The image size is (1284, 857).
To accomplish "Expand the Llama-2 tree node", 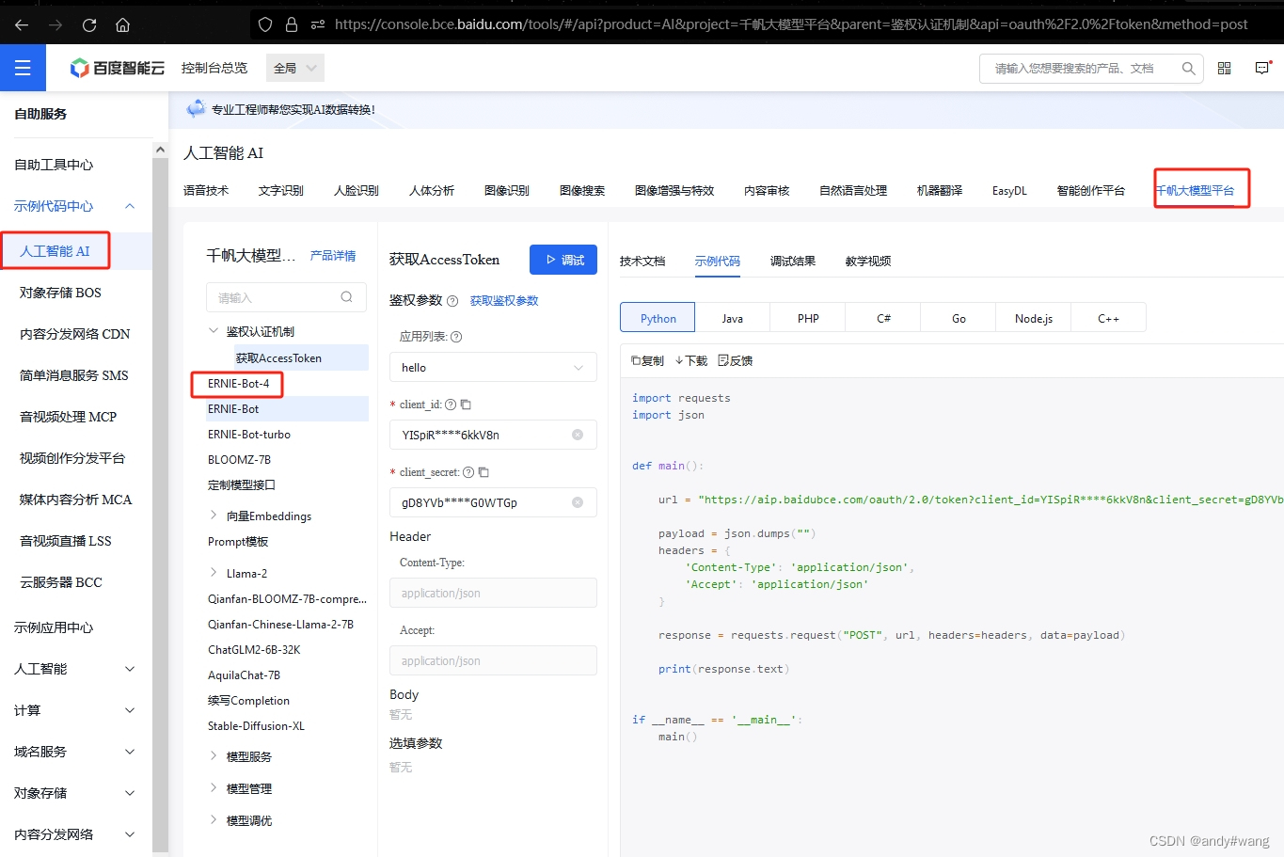I will (x=214, y=573).
